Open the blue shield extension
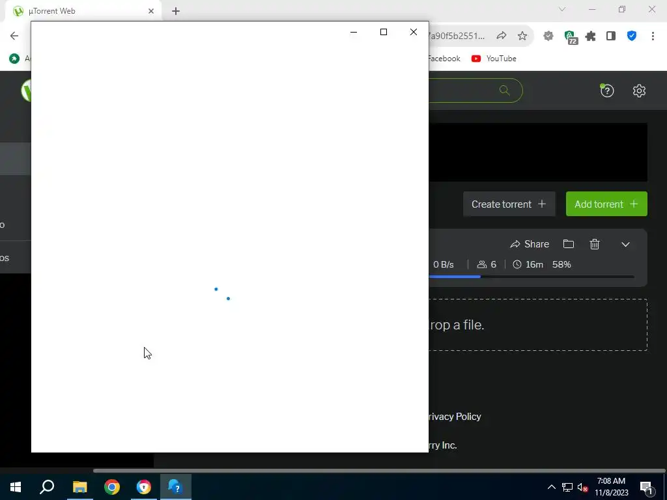667x500 pixels. pyautogui.click(x=632, y=36)
